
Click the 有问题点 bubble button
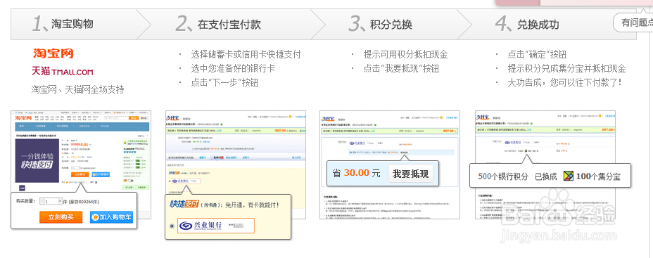(633, 22)
